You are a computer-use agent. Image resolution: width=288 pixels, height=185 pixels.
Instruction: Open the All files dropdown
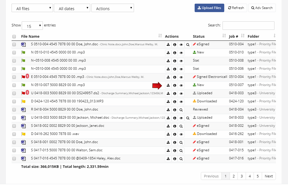coord(32,8)
